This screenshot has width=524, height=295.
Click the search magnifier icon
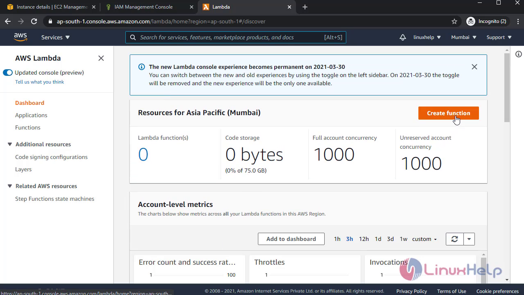point(133,37)
